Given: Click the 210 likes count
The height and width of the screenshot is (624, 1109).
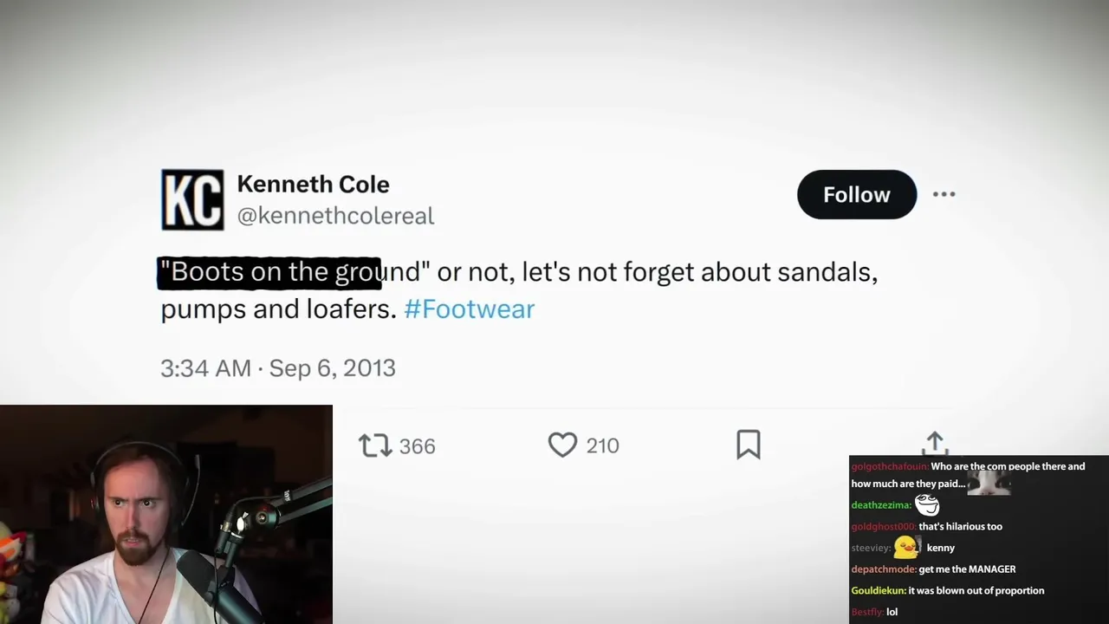Looking at the screenshot, I should (602, 446).
